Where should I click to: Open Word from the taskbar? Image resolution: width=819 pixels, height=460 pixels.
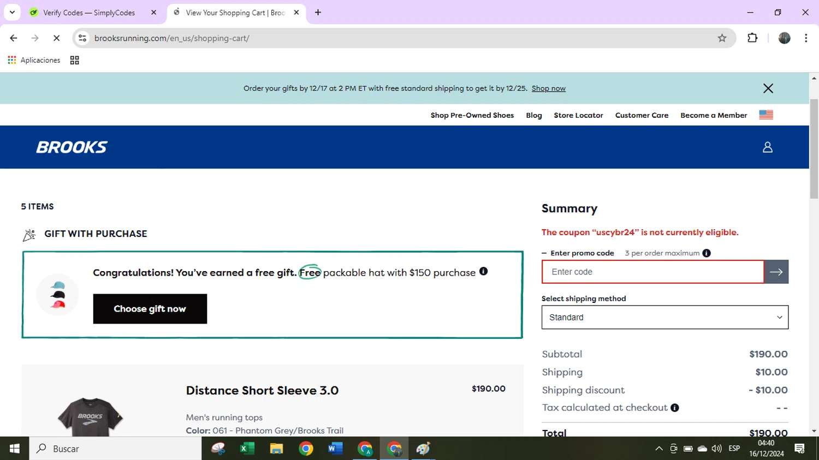pos(335,449)
